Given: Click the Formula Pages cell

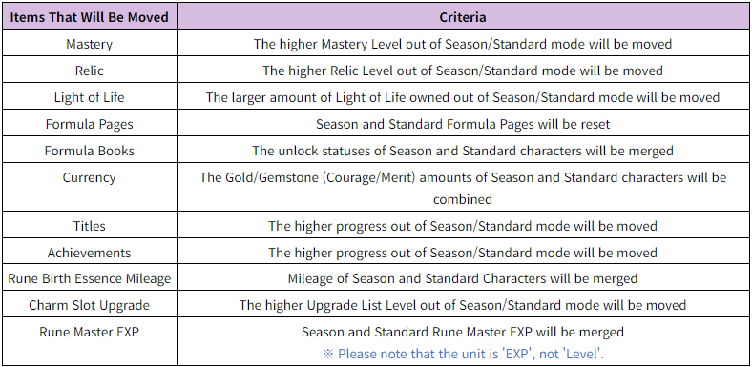Looking at the screenshot, I should [89, 124].
